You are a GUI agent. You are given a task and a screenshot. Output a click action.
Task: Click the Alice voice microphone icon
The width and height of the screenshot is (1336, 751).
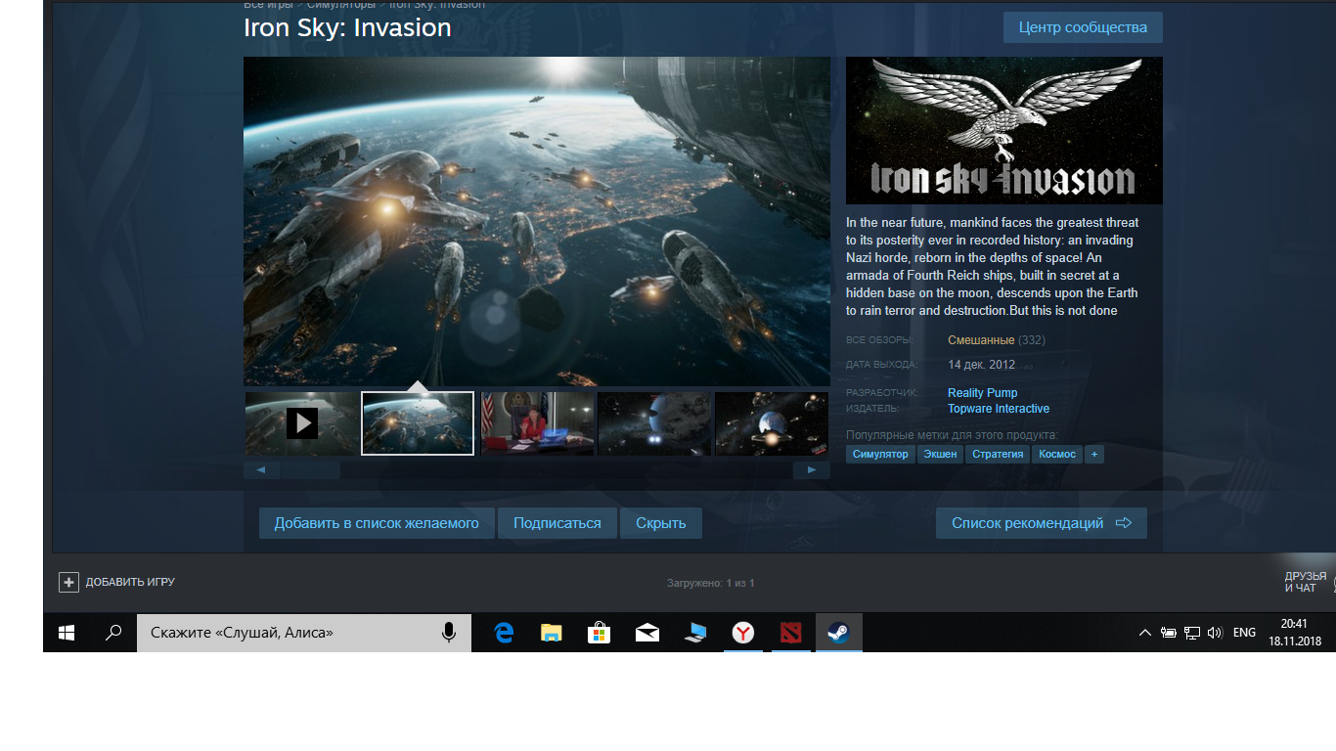[449, 633]
